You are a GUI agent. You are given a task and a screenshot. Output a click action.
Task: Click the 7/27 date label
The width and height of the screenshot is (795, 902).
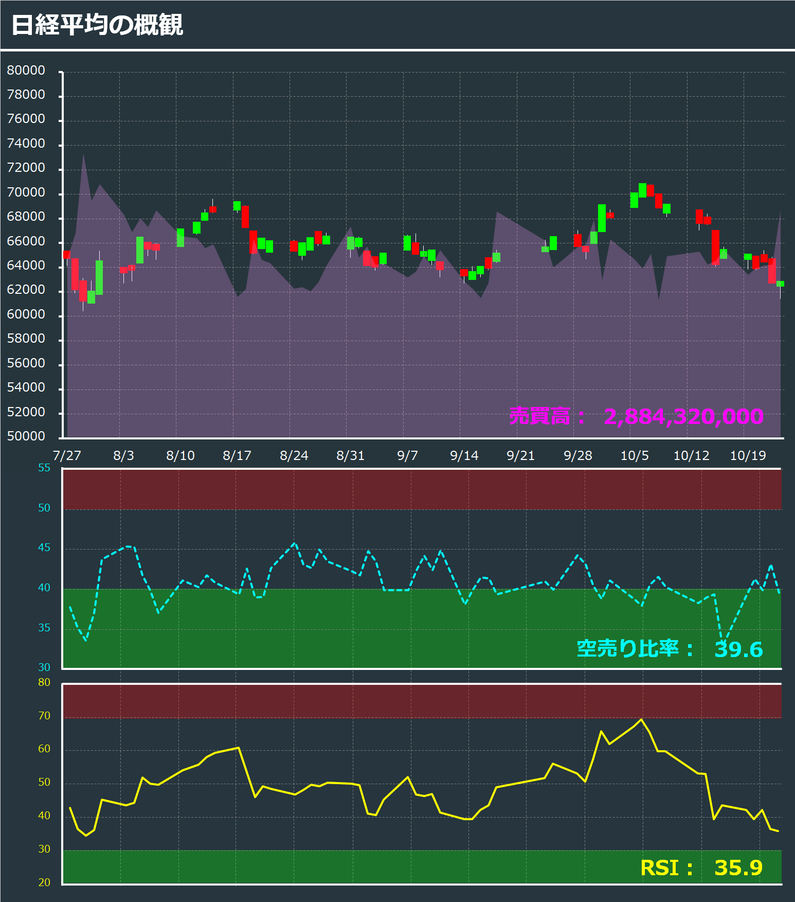pyautogui.click(x=67, y=455)
